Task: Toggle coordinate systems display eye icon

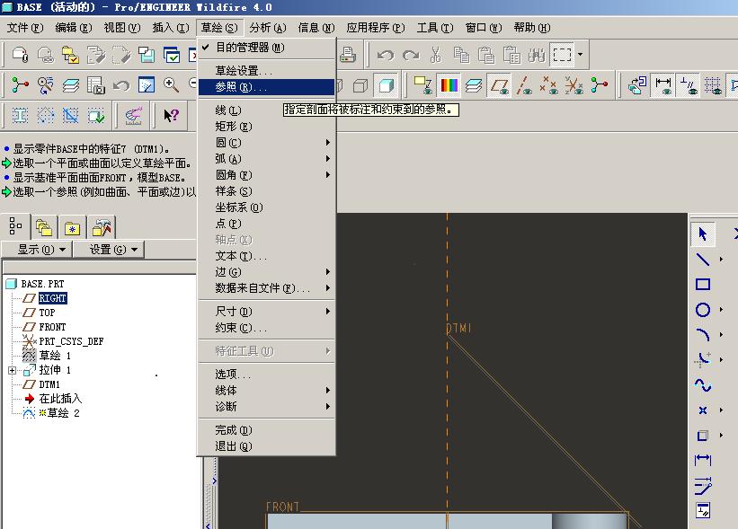Action: (x=574, y=85)
